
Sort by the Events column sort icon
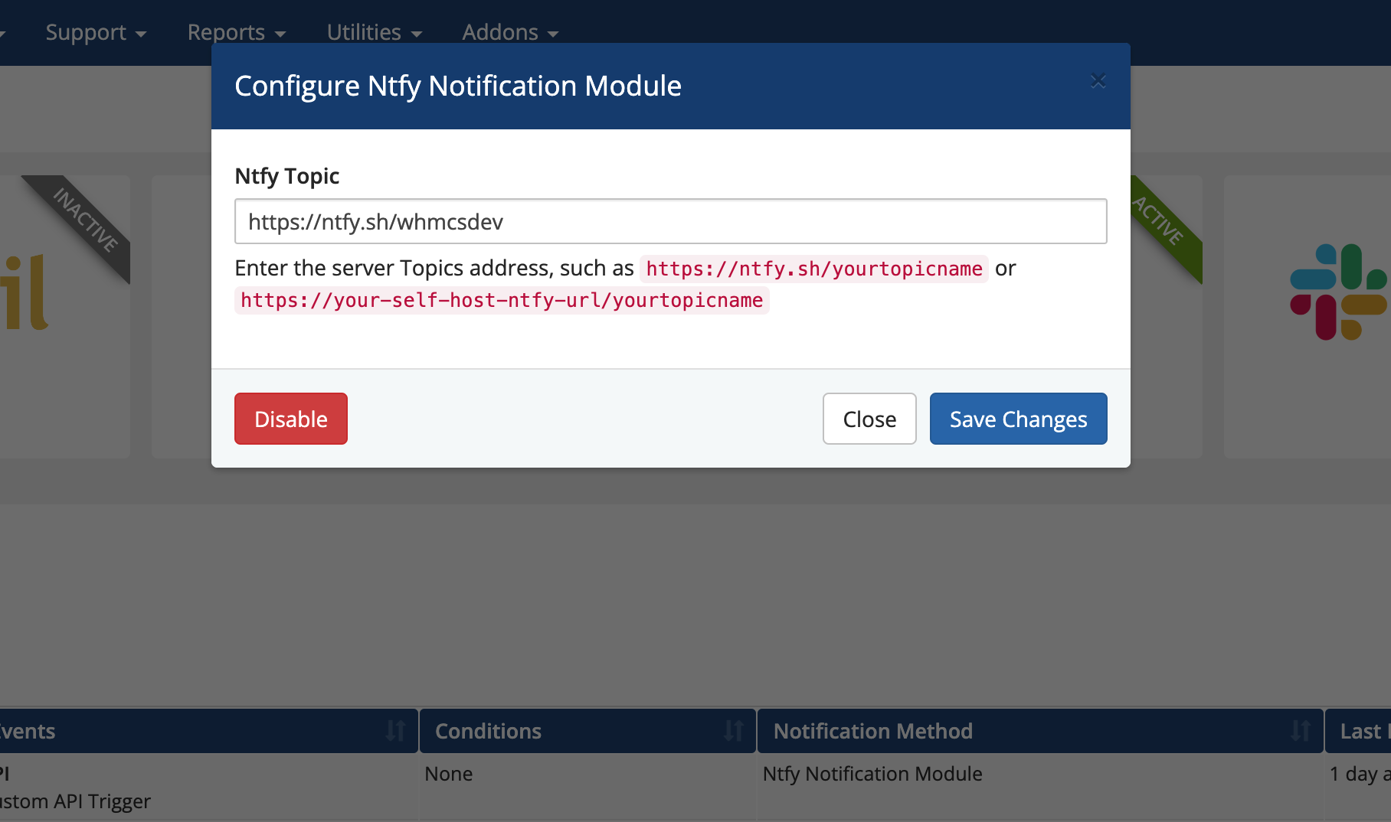[395, 731]
